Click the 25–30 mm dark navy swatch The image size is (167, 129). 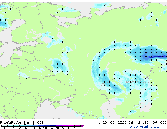click(x=53, y=126)
